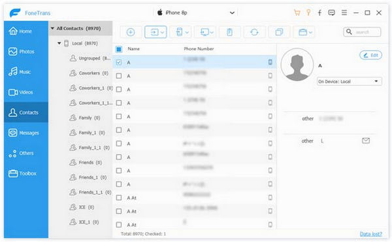The image size is (392, 242).
Task: Click the Phone Number column header
Action: click(199, 49)
